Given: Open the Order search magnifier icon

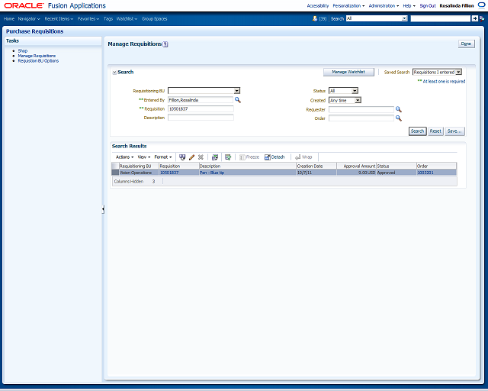Looking at the screenshot, I should pyautogui.click(x=398, y=118).
